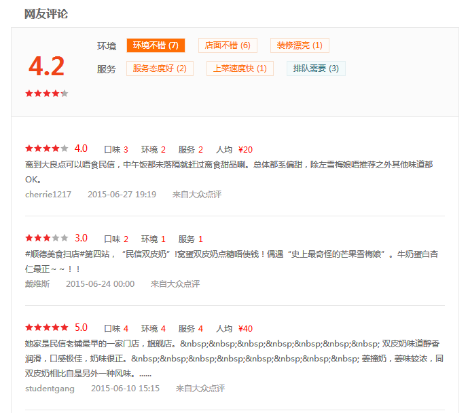Click 来自大众点评 under studentgang's review
The height and width of the screenshot is (413, 468).
[x=200, y=389]
